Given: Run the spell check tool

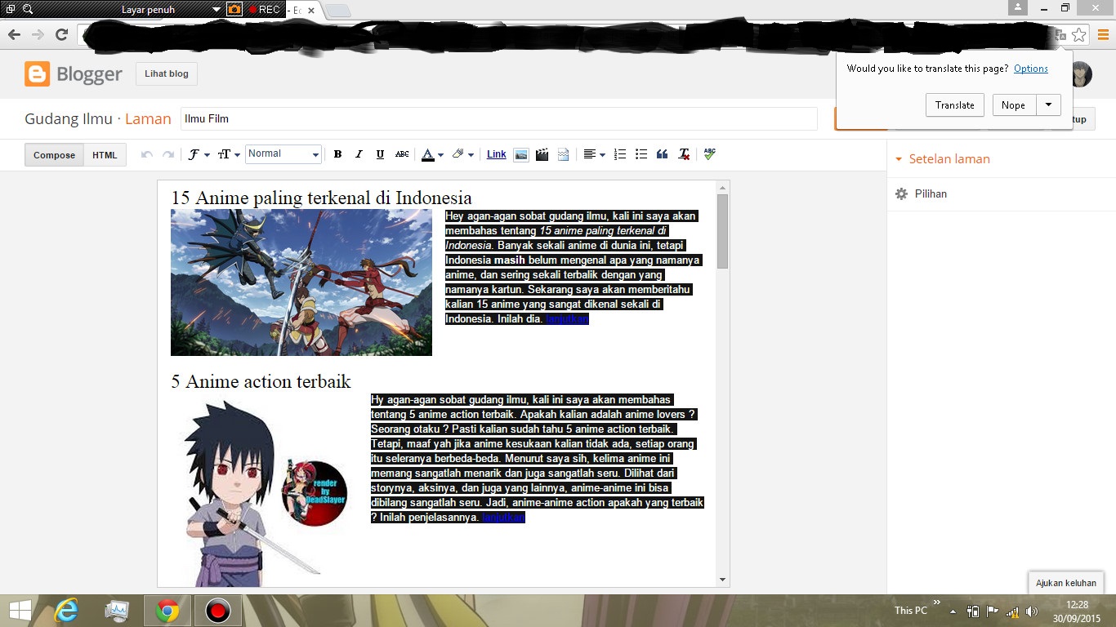Looking at the screenshot, I should (709, 154).
